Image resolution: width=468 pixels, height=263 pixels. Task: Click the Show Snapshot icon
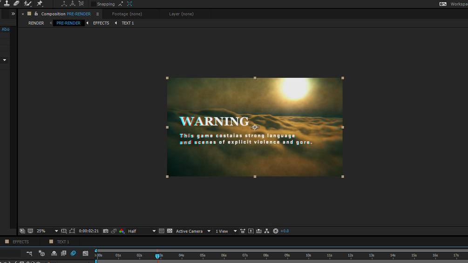coord(114,231)
